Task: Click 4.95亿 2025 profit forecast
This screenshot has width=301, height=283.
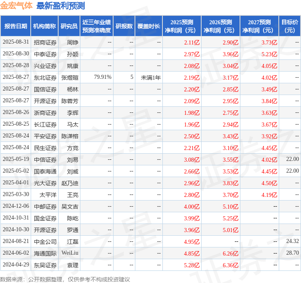Action: pos(192,242)
